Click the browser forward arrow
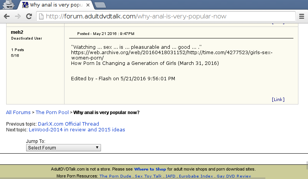This screenshot has width=308, height=179. 18,16
